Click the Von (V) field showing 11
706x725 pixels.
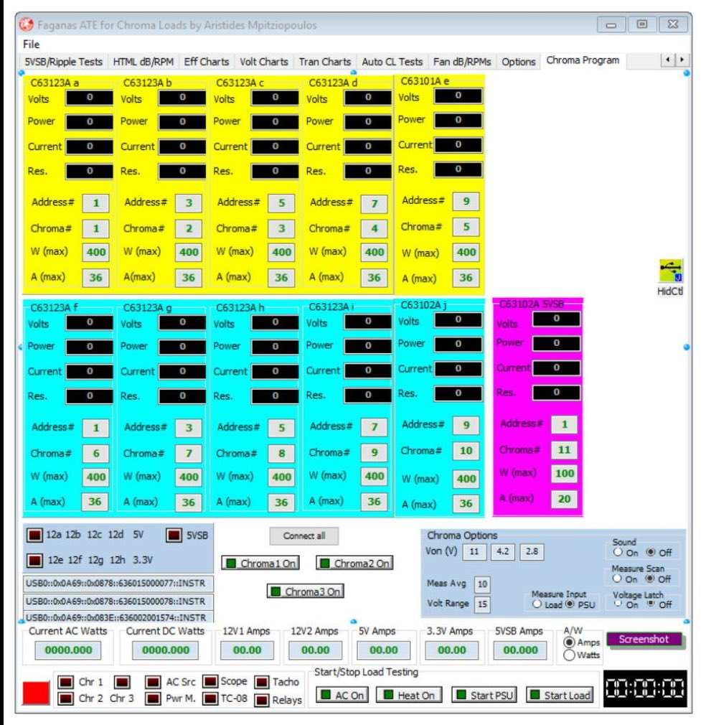(x=474, y=551)
